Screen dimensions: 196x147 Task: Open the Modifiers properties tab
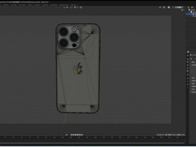[x=187, y=81]
